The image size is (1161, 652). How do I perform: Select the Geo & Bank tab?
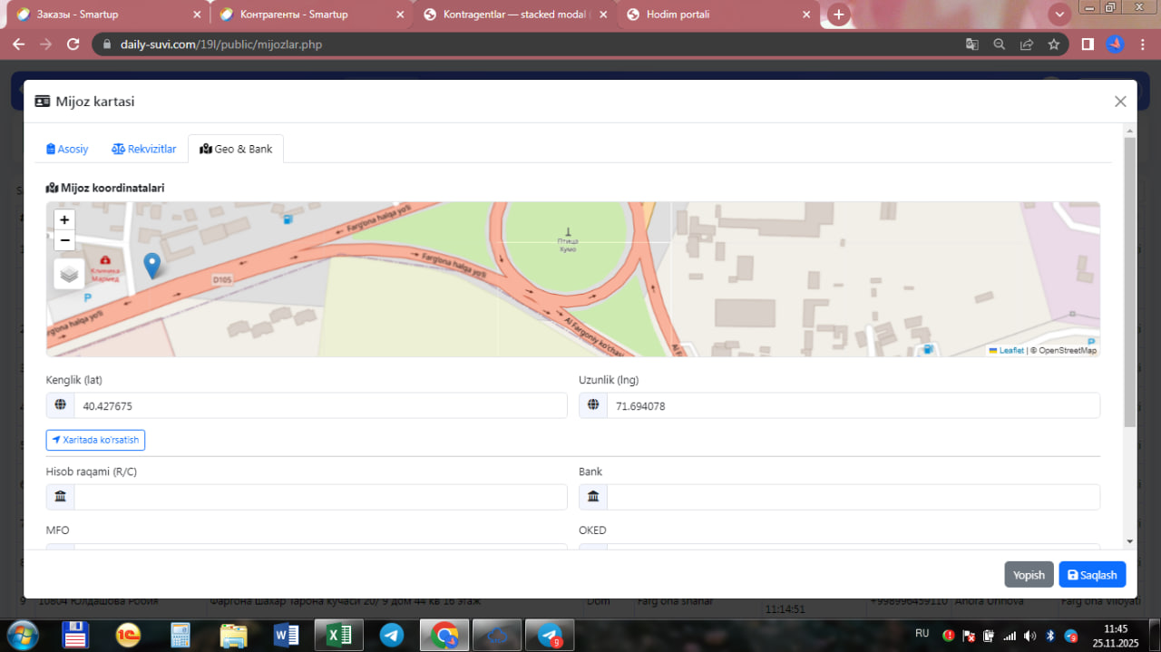coord(236,149)
